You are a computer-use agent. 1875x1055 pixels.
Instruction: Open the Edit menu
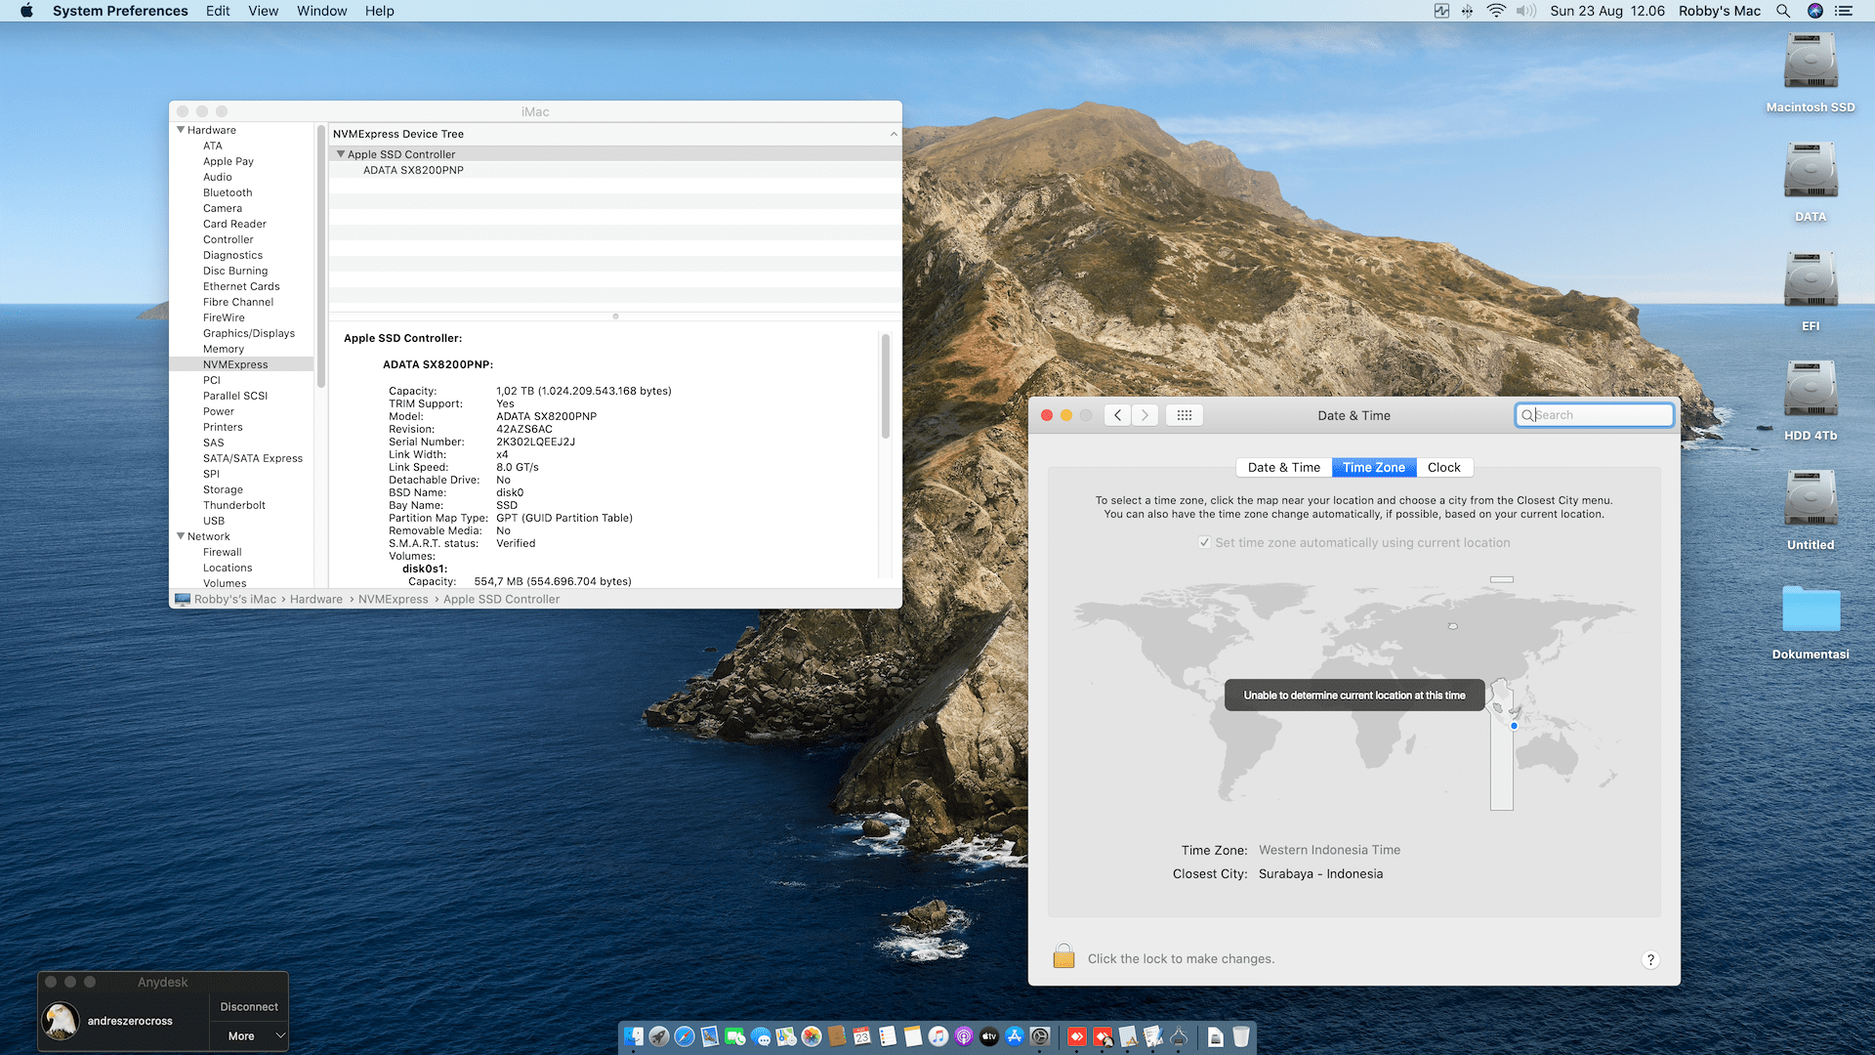point(218,11)
